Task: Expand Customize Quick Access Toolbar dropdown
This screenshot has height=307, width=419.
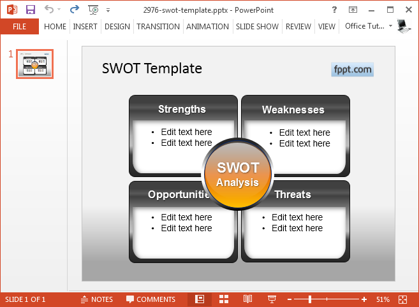Action: (x=108, y=10)
